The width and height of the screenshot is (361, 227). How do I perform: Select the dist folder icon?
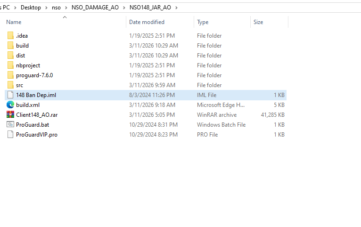point(10,56)
